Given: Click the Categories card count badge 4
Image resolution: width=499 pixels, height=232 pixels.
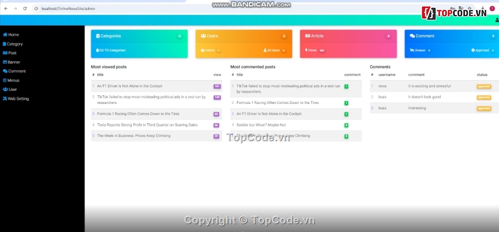Looking at the screenshot, I should point(180,36).
